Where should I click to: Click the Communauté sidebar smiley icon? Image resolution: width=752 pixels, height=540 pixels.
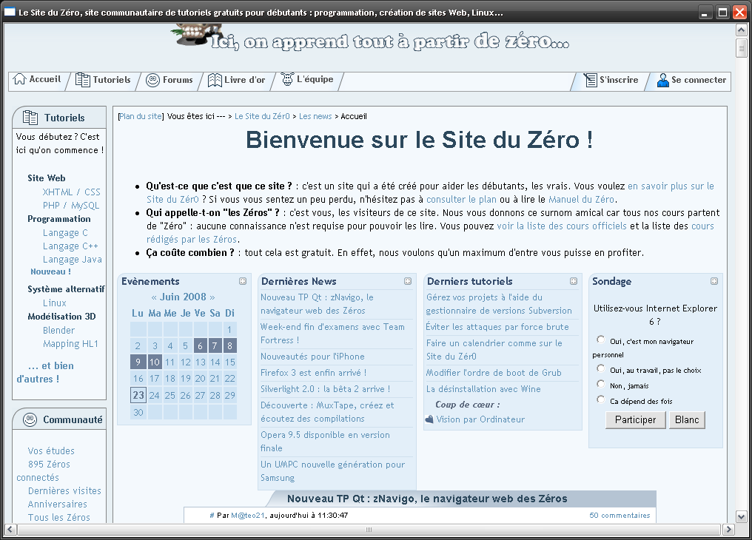tap(30, 419)
